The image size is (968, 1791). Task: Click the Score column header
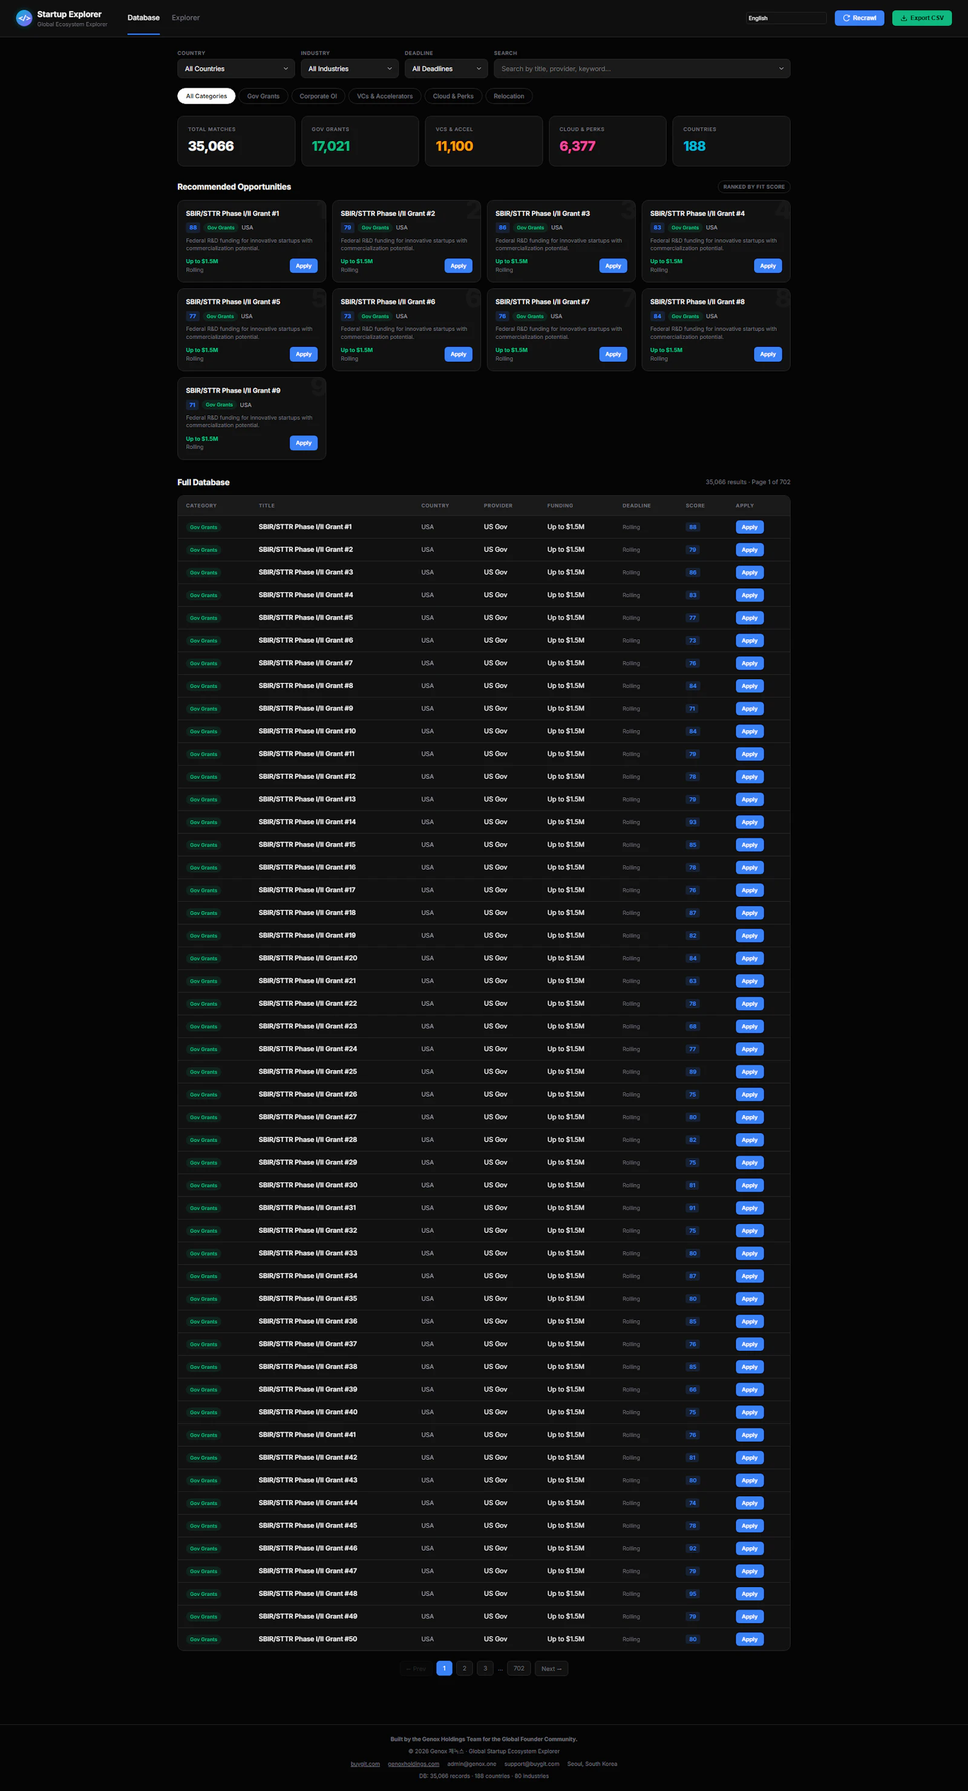(695, 505)
